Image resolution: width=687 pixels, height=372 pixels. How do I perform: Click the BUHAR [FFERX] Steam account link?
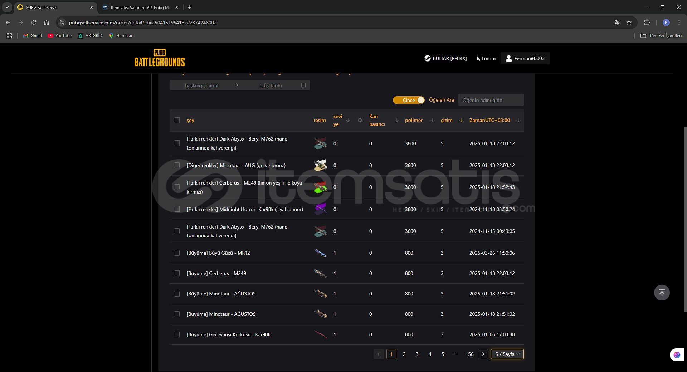click(x=445, y=58)
